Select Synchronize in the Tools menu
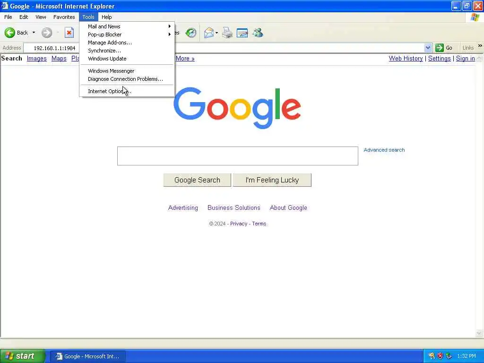 click(127, 51)
